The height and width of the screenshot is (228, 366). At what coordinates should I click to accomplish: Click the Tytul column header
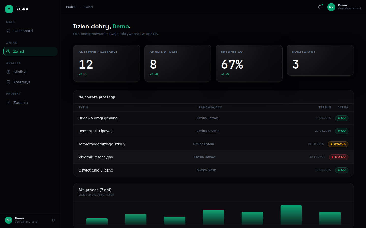[84, 108]
